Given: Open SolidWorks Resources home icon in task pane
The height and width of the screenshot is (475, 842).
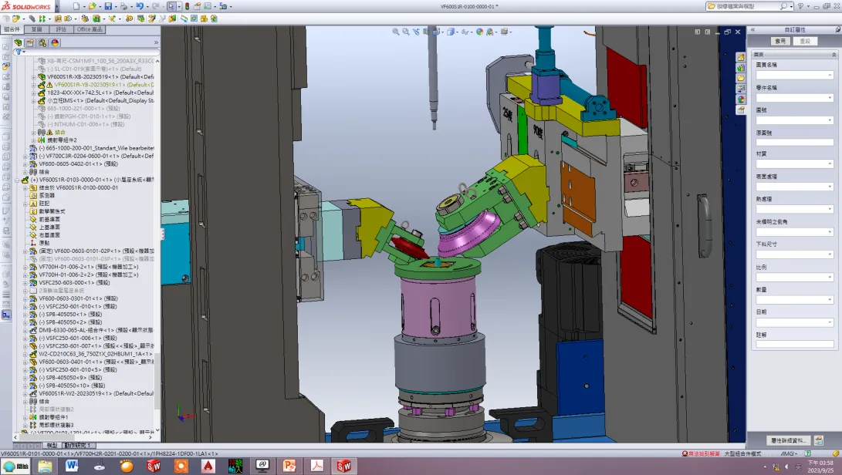Looking at the screenshot, I should coord(741,57).
